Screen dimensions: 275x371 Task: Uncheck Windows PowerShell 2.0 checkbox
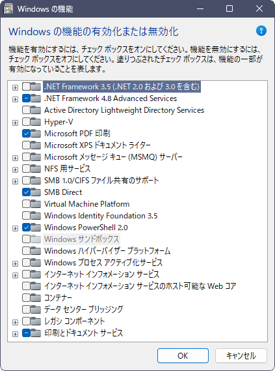pyautogui.click(x=26, y=228)
